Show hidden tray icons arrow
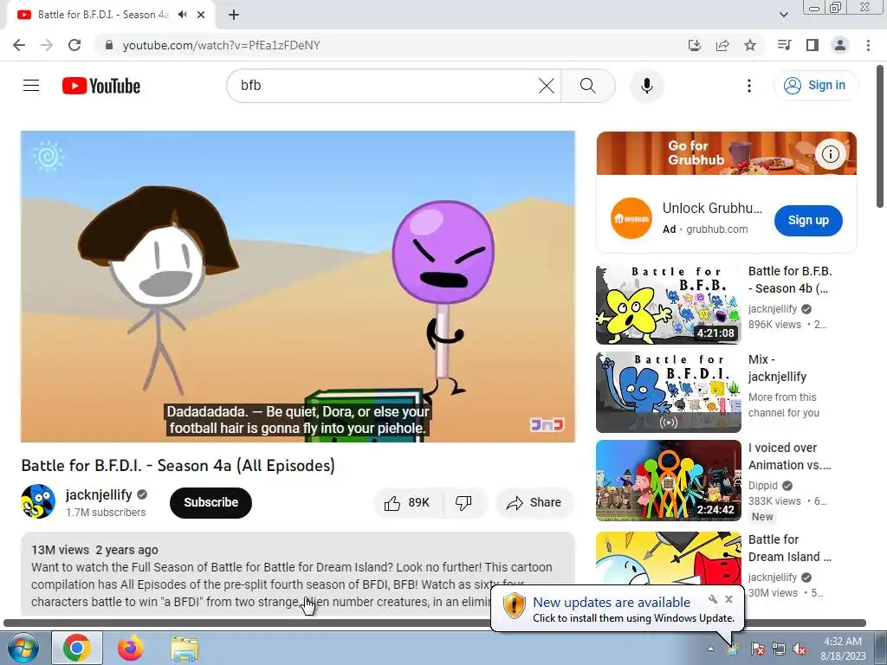This screenshot has height=665, width=887. [x=710, y=649]
